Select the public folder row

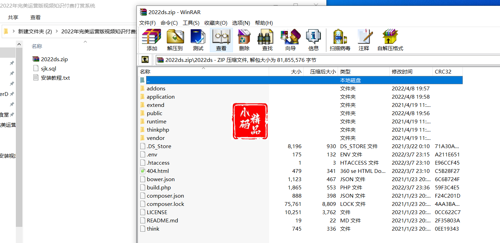[x=300, y=113]
